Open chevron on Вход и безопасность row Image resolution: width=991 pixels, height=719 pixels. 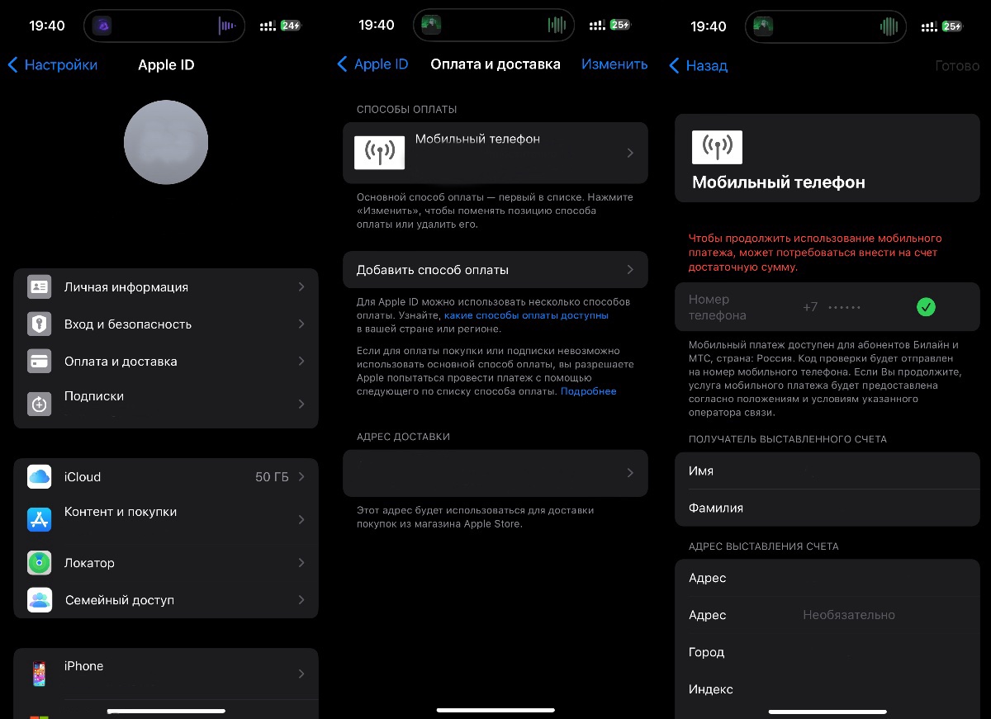tap(301, 324)
